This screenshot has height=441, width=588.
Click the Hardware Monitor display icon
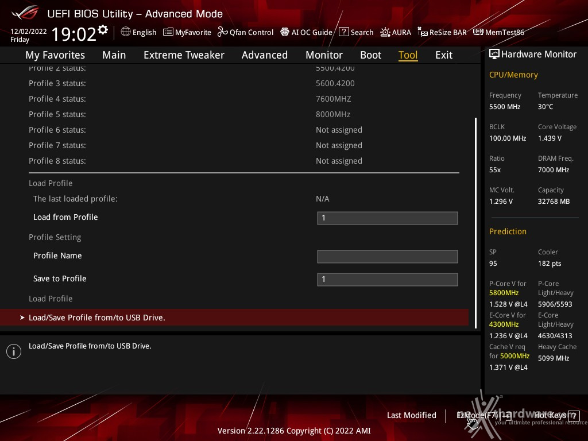pos(494,54)
